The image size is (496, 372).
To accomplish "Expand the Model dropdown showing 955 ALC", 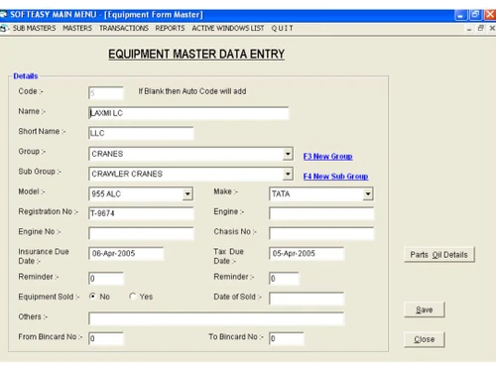I will (x=187, y=194).
